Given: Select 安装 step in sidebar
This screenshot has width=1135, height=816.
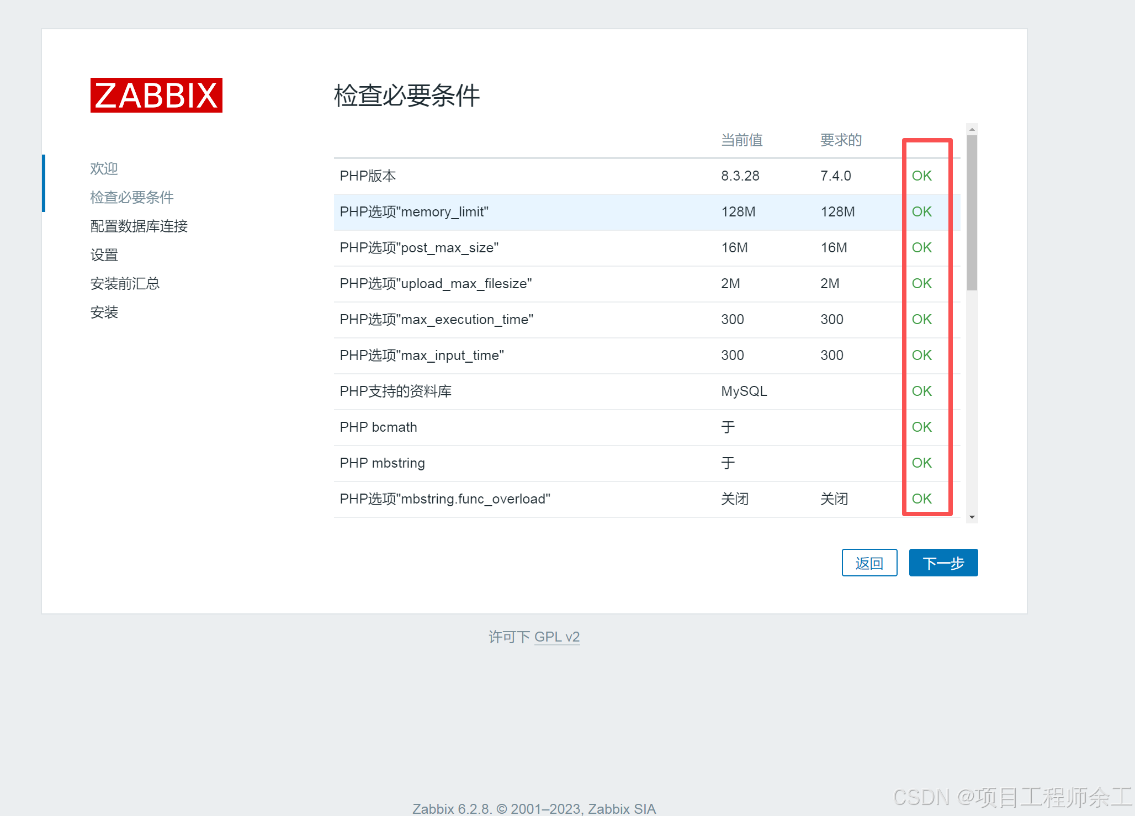Looking at the screenshot, I should 104,312.
